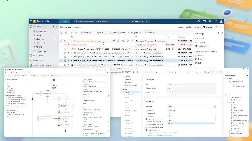The height and width of the screenshot is (141, 252).
Task: Collapse the Тип свойства combo box
Action: tap(214, 107)
